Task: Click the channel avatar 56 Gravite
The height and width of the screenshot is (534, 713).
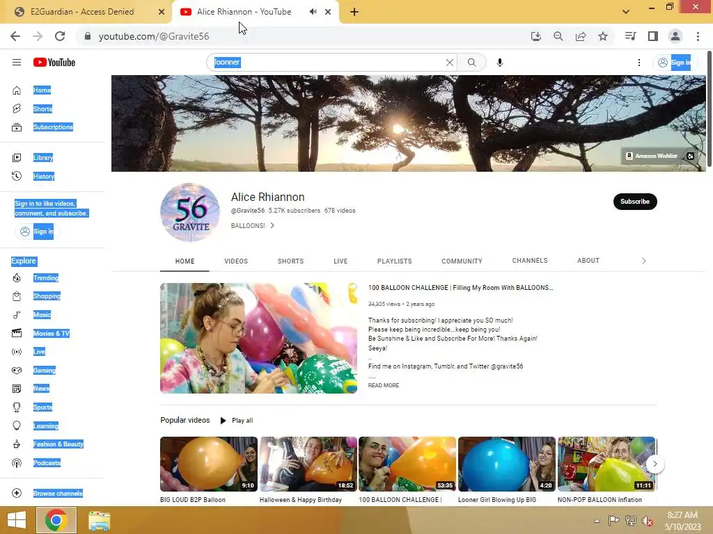Action: tap(190, 213)
